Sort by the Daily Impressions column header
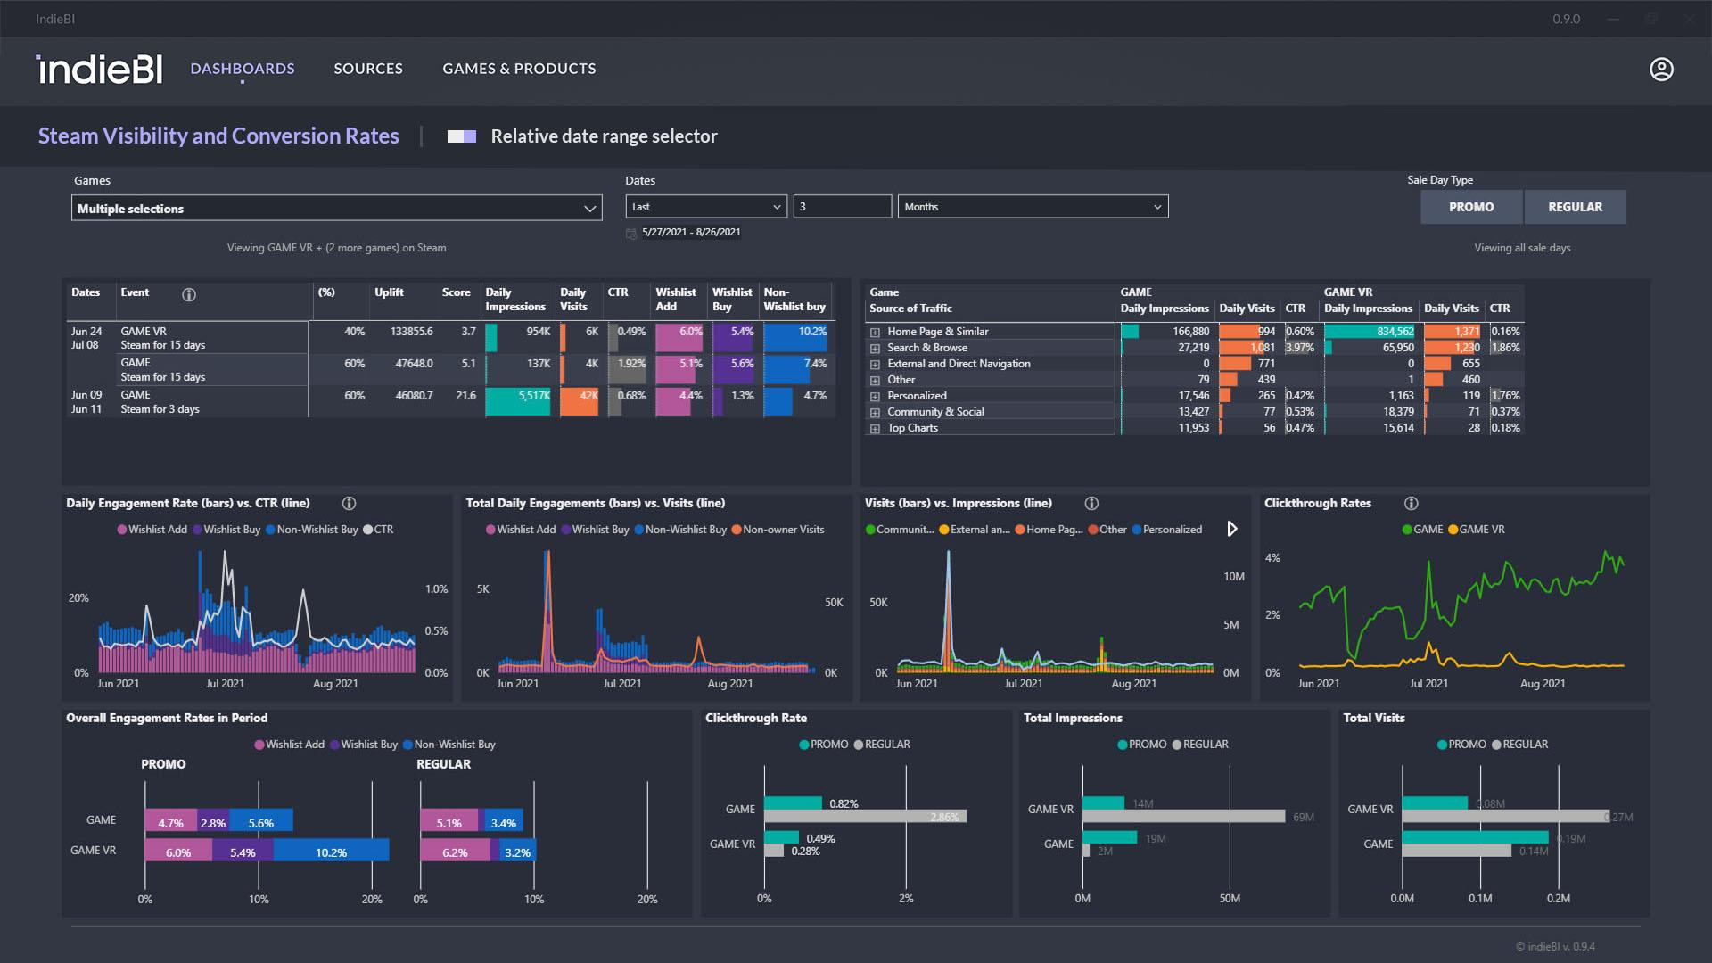This screenshot has width=1712, height=963. coord(515,300)
